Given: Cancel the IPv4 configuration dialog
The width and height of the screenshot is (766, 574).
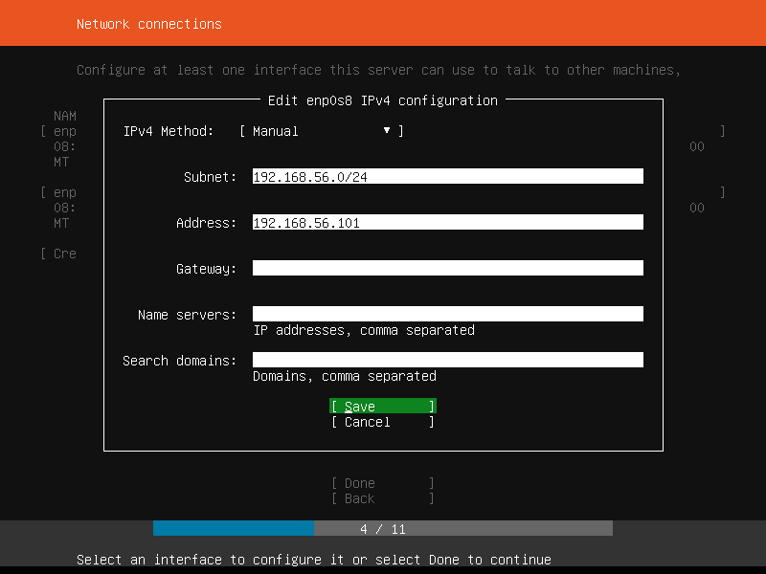Looking at the screenshot, I should click(382, 422).
